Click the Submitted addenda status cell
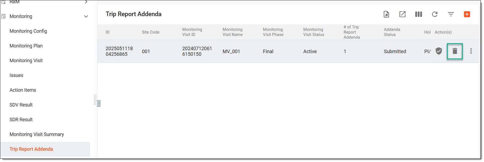This screenshot has width=484, height=162. pos(395,51)
